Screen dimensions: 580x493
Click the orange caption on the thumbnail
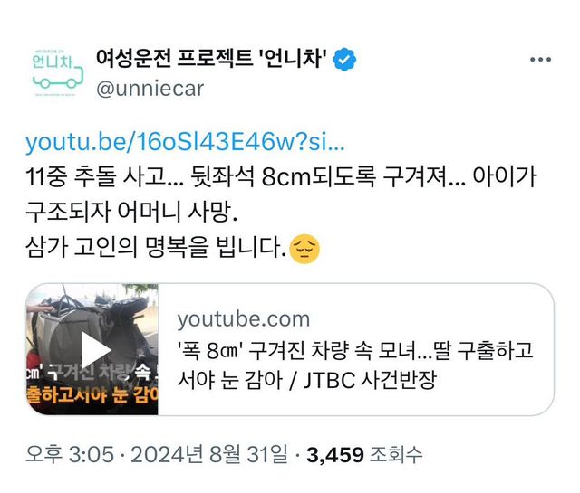[x=92, y=394]
